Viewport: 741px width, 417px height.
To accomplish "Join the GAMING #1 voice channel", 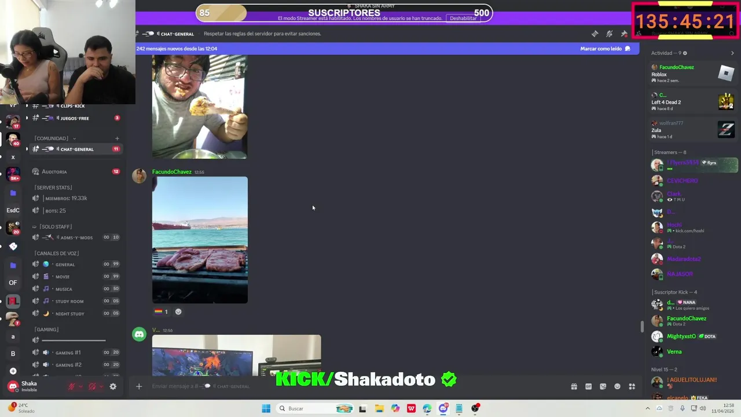I will [75, 352].
